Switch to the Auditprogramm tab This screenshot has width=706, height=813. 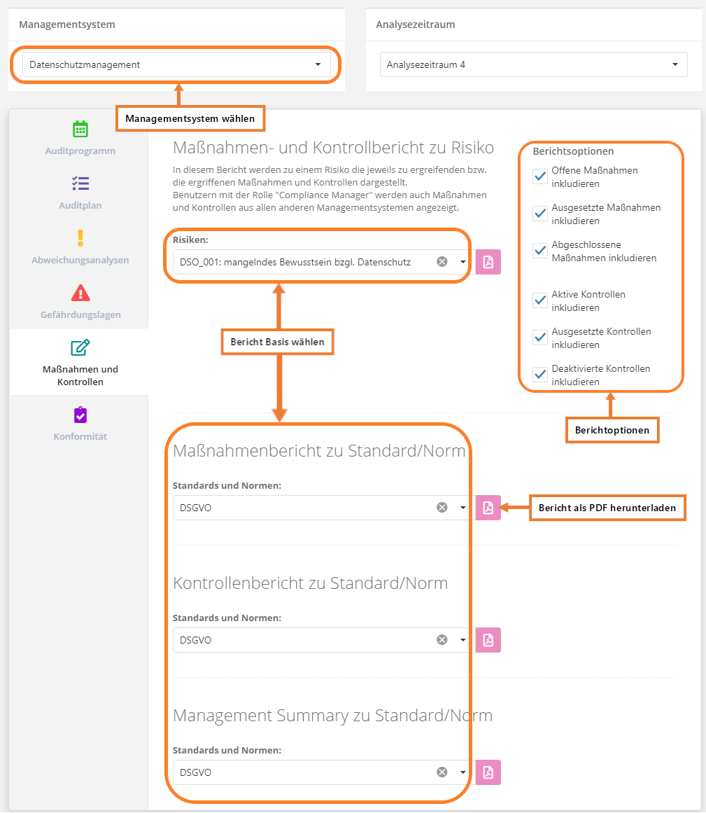point(80,138)
